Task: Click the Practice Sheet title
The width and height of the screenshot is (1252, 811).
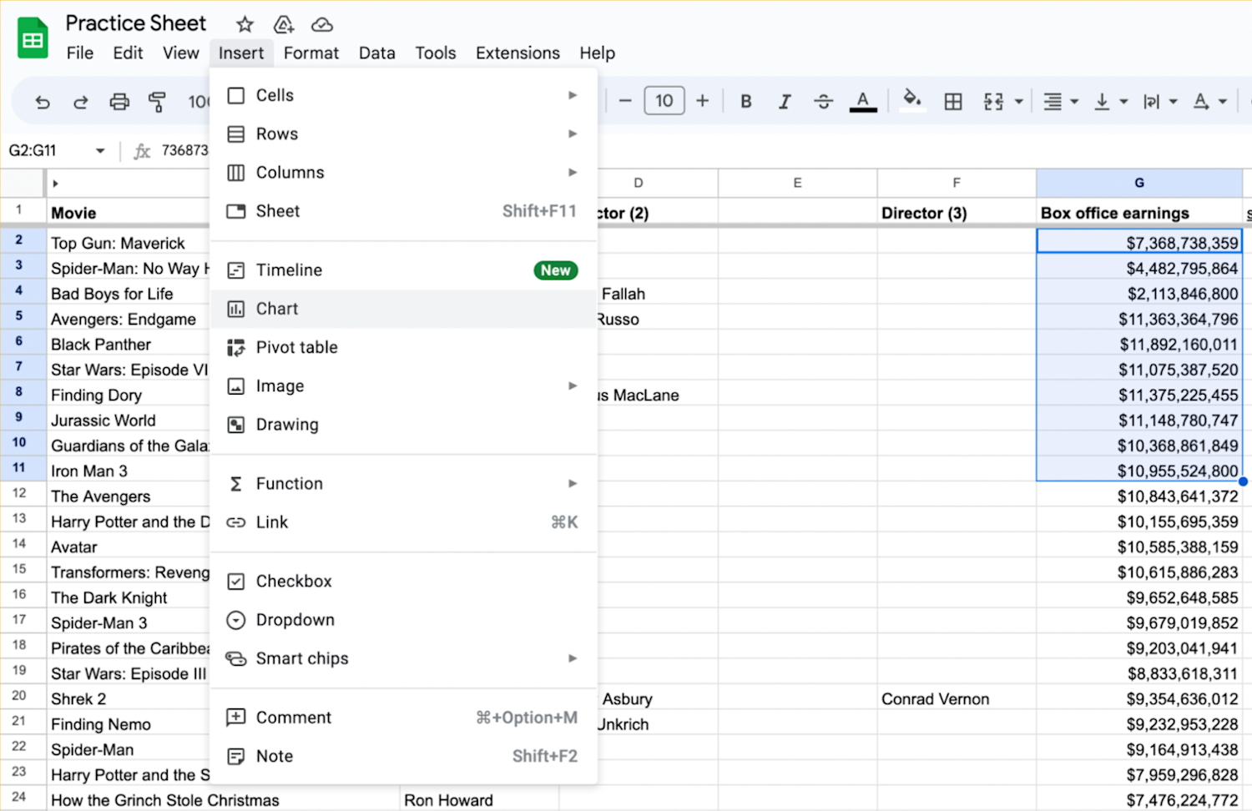Action: [x=136, y=23]
